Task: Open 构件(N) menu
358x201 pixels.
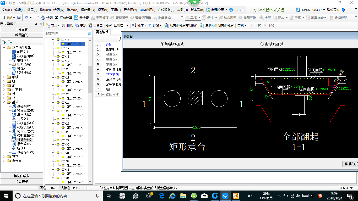Action: [45, 10]
